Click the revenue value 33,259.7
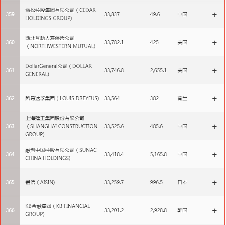 (114, 182)
